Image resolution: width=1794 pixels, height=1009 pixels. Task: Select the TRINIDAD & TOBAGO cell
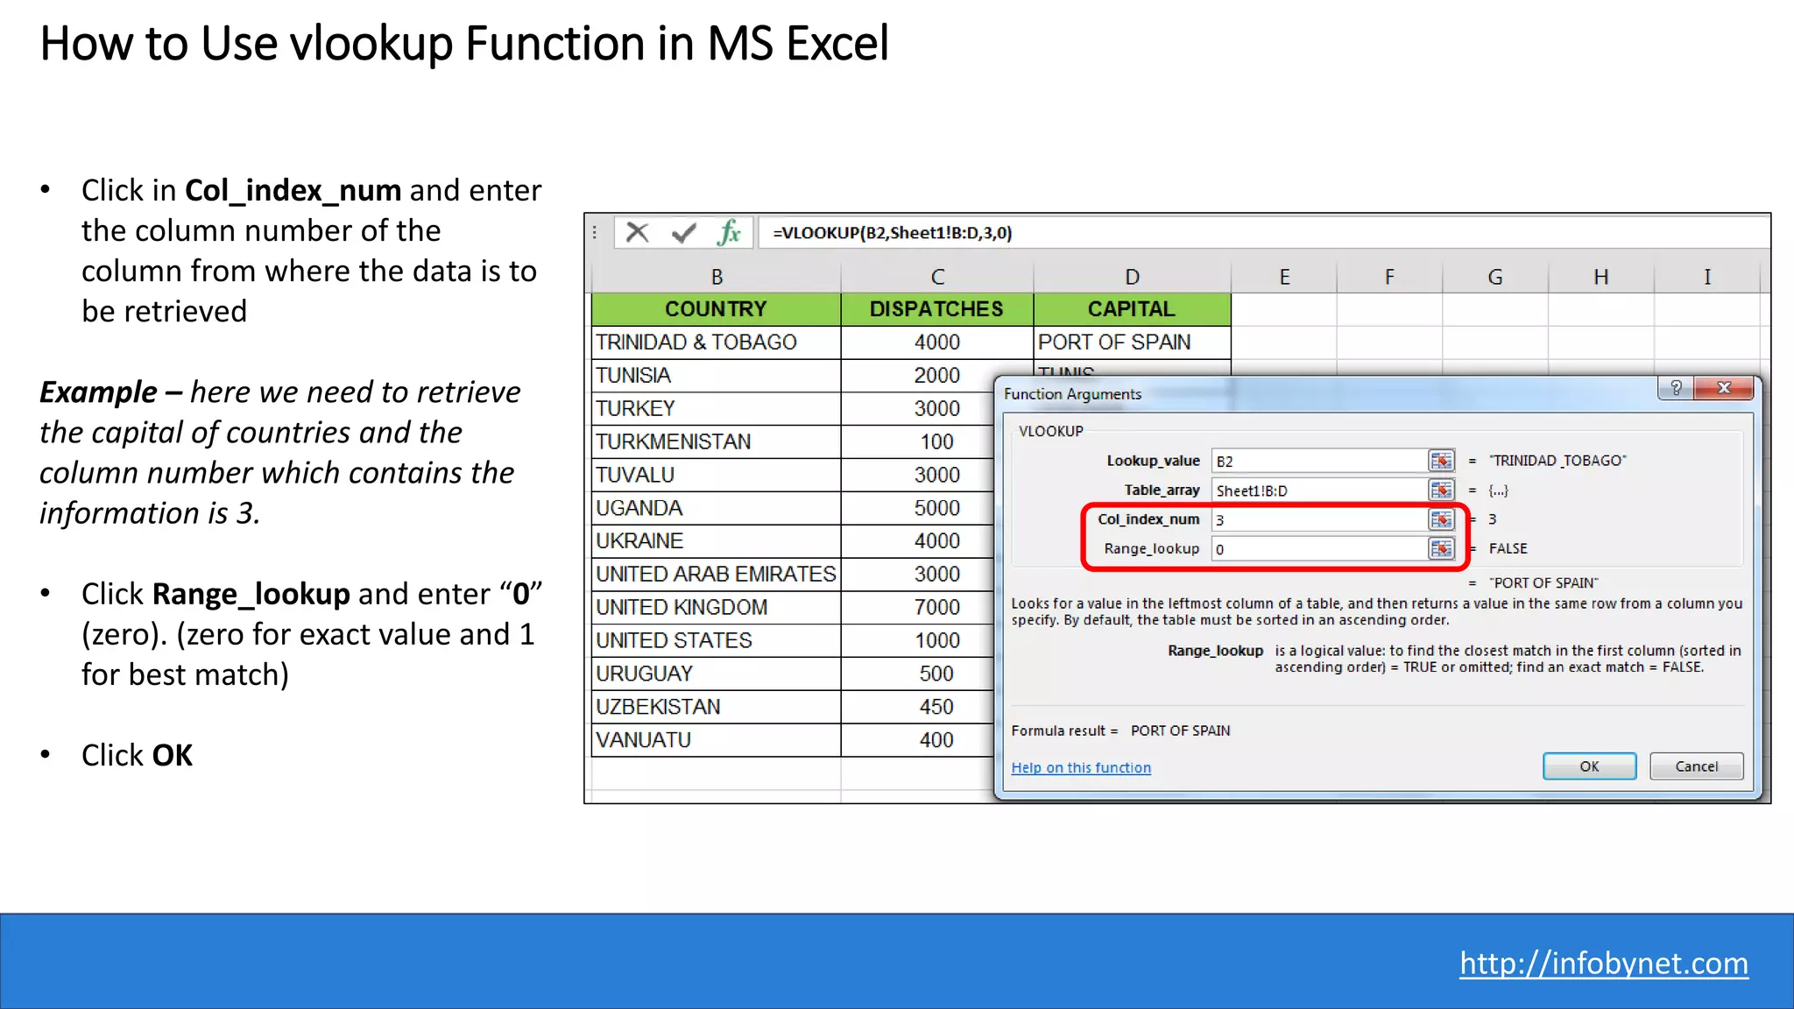[717, 342]
